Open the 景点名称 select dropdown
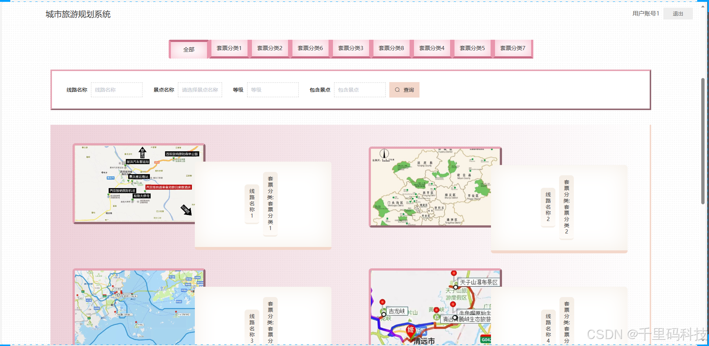The width and height of the screenshot is (709, 346). pyautogui.click(x=200, y=90)
